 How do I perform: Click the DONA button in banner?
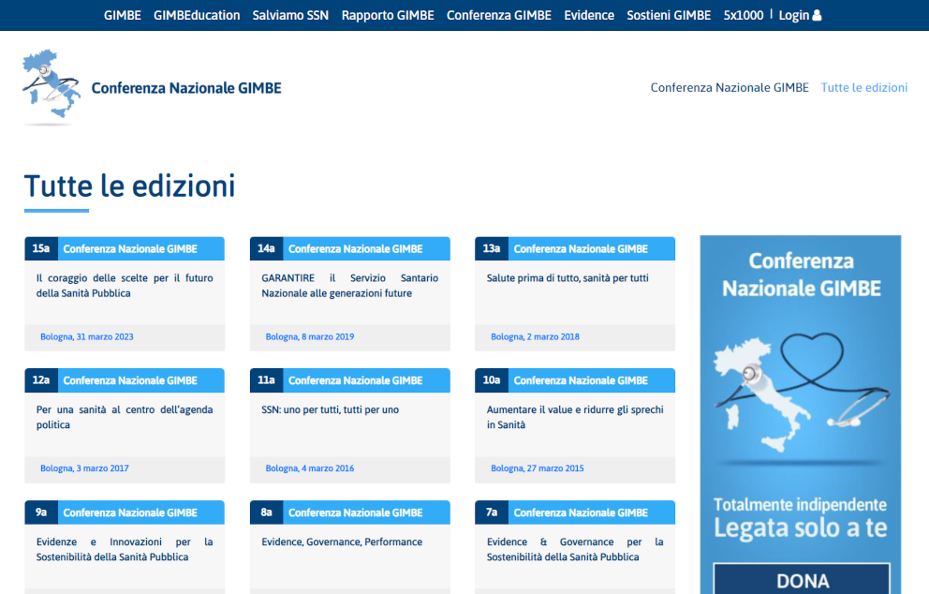pyautogui.click(x=802, y=579)
